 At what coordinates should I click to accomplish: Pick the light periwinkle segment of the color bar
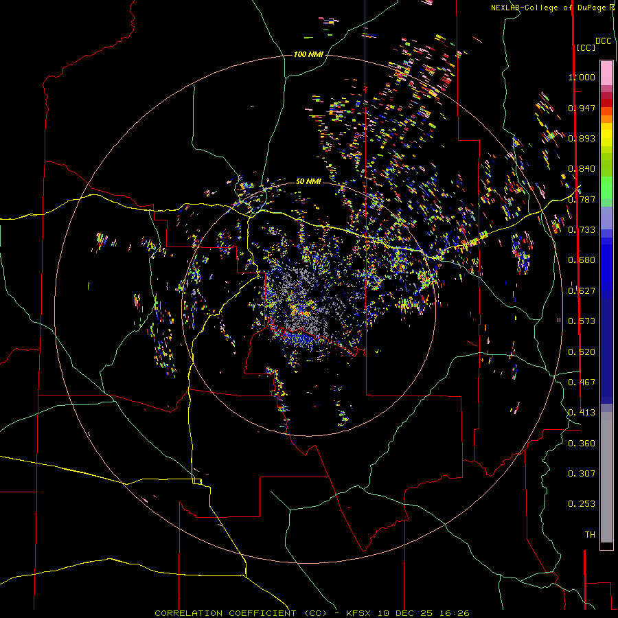point(606,218)
